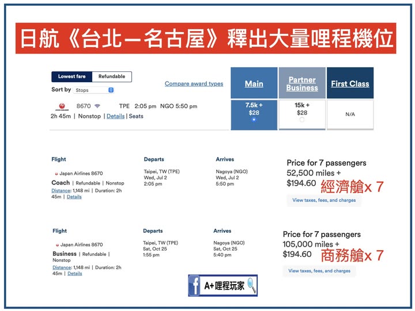The height and width of the screenshot is (311, 415).
Task: Click the magnifier icon next to A+哩程玩家
Action: [x=250, y=285]
